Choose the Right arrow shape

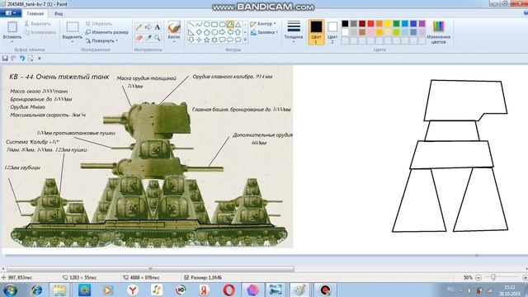(x=222, y=32)
